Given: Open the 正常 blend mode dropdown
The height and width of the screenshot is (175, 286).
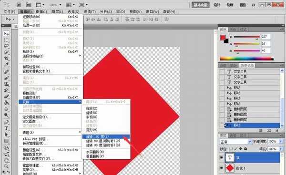Looking at the screenshot, I should click(235, 142).
